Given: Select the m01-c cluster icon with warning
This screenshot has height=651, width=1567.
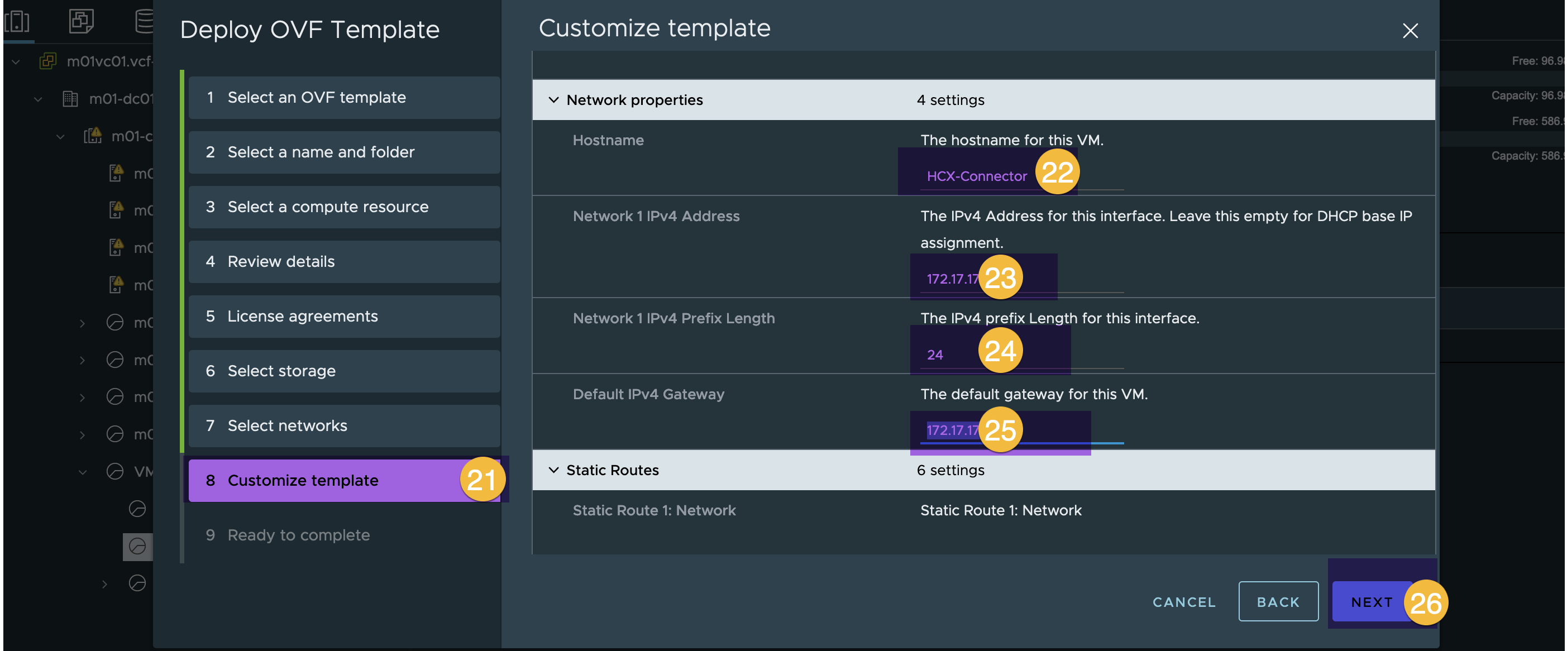Looking at the screenshot, I should pos(93,135).
